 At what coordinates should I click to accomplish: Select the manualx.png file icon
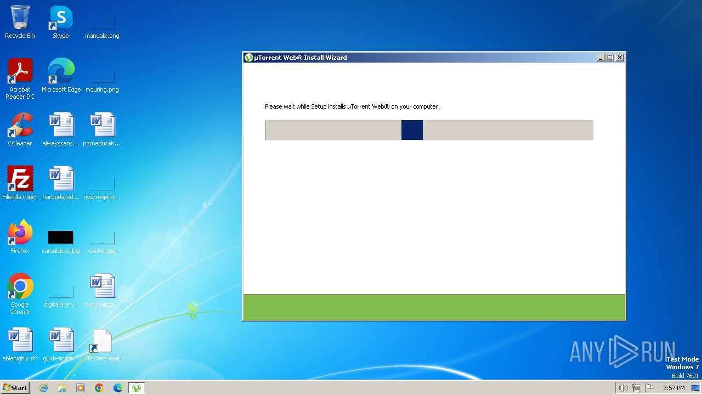pyautogui.click(x=102, y=22)
